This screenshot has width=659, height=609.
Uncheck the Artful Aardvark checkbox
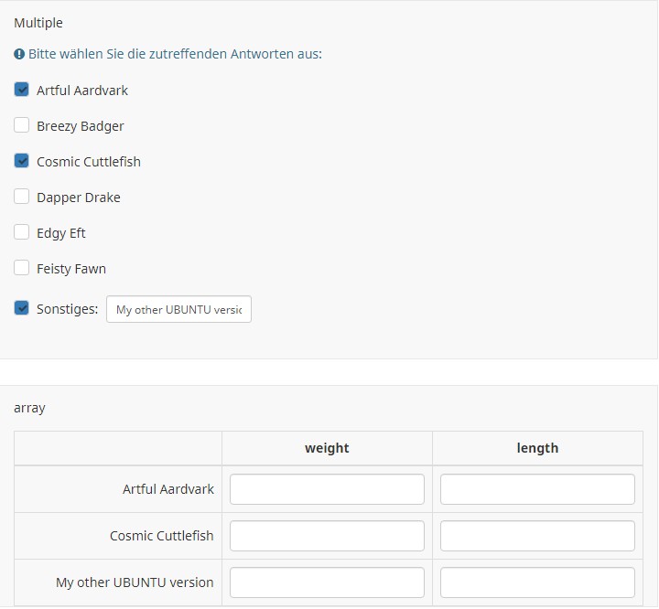point(22,90)
